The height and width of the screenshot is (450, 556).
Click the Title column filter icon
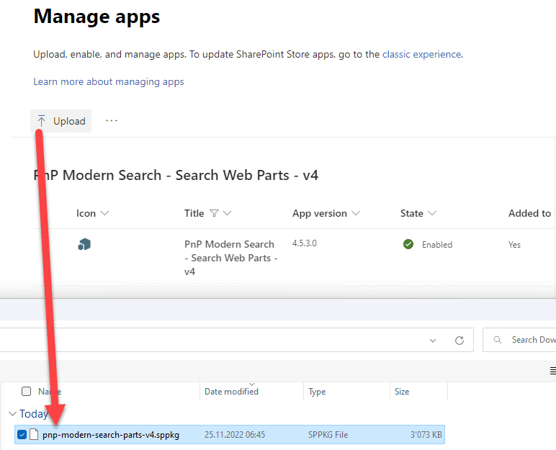(214, 213)
